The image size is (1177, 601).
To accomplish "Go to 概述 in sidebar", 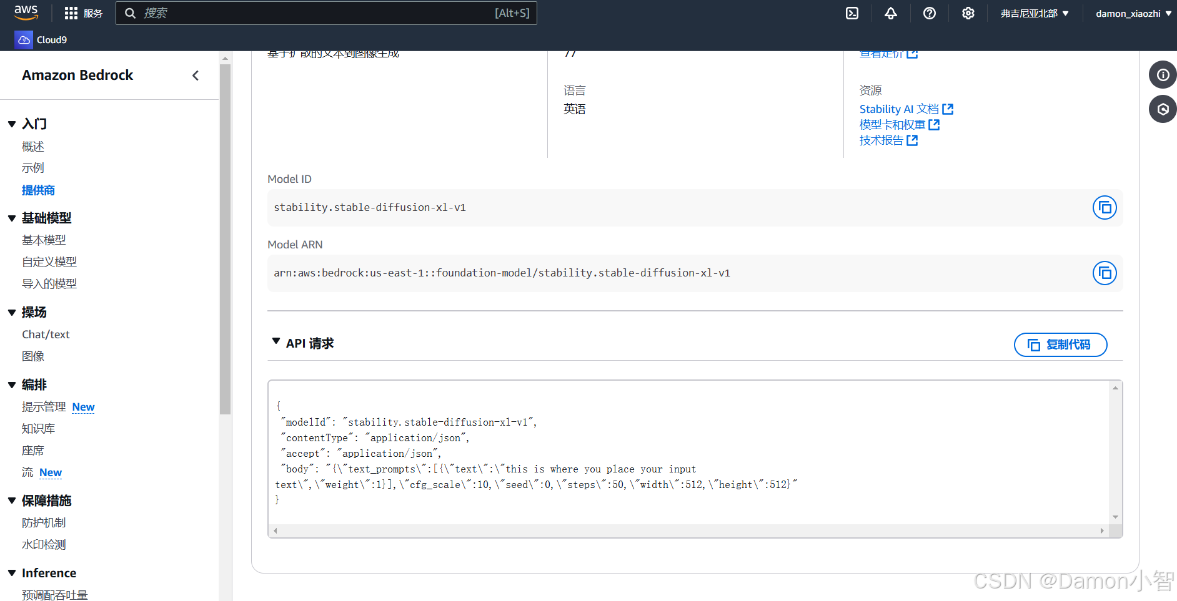I will pyautogui.click(x=33, y=147).
